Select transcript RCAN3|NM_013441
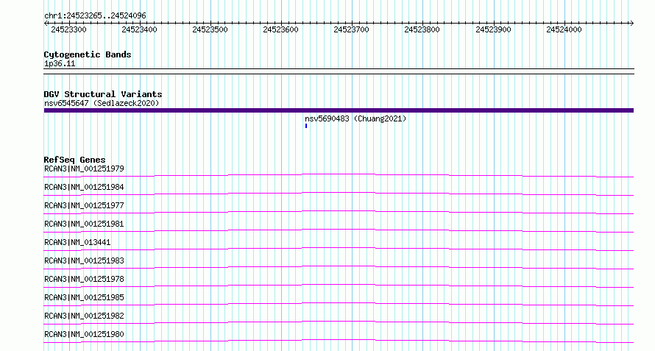Image resolution: width=655 pixels, height=351 pixels. click(x=77, y=242)
